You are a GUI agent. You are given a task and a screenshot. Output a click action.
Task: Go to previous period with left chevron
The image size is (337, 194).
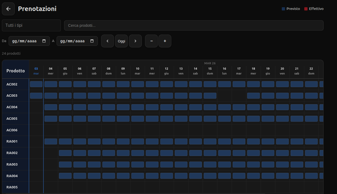pos(108,41)
